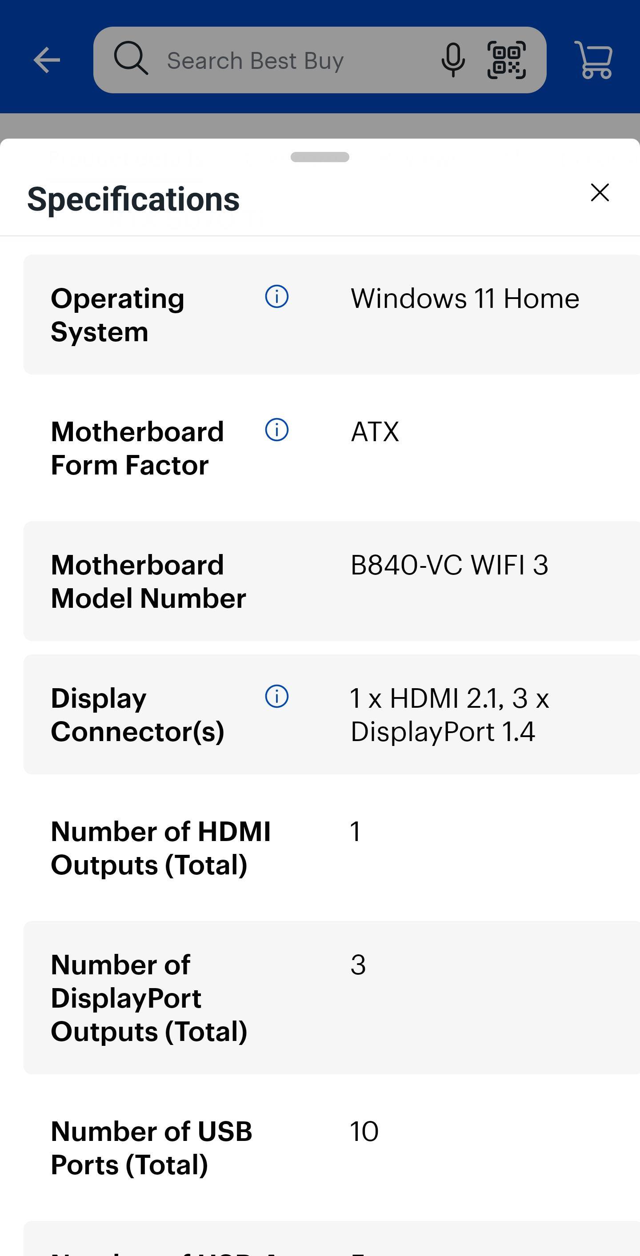Tap the Number of USB Ports label
640x1256 pixels.
[151, 1147]
